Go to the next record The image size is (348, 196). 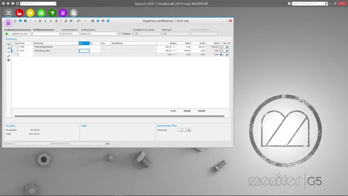tap(51, 21)
